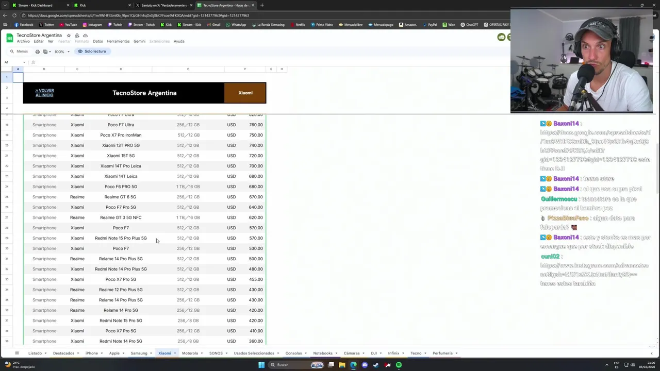Click the Solo lectura view-only button
Viewport: 660px width, 371px height.
[92, 52]
